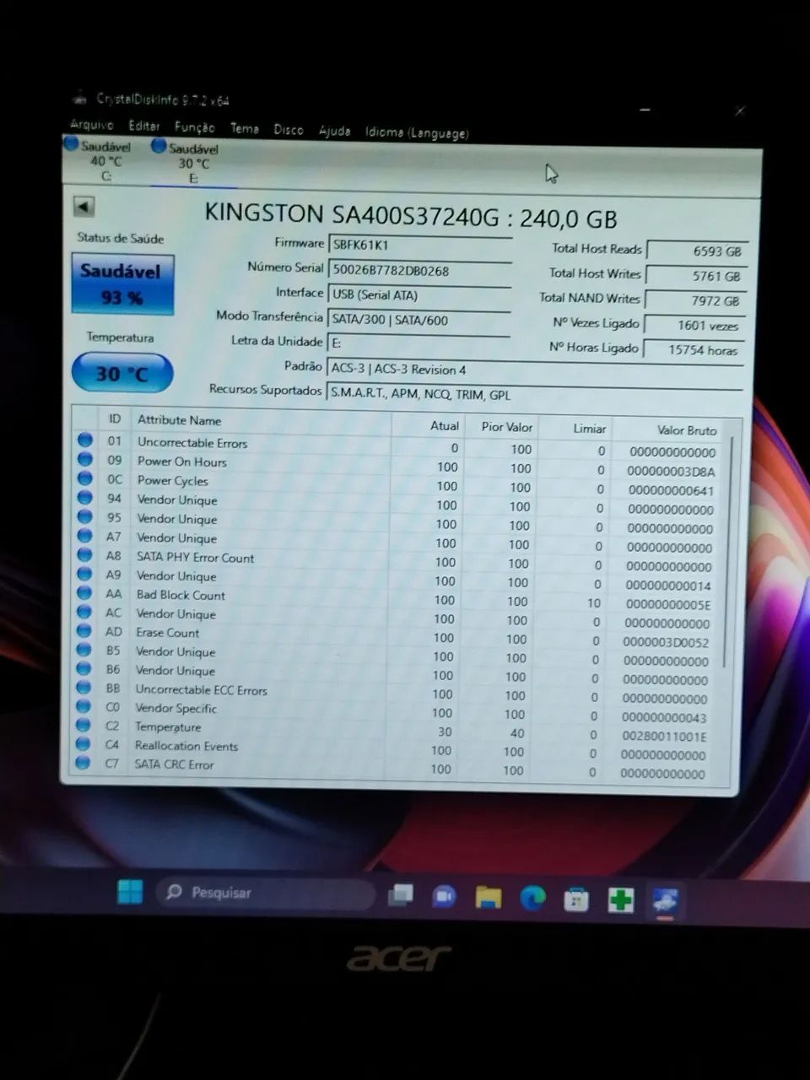
Task: Click the status icon for Temperature row
Action: [83, 725]
